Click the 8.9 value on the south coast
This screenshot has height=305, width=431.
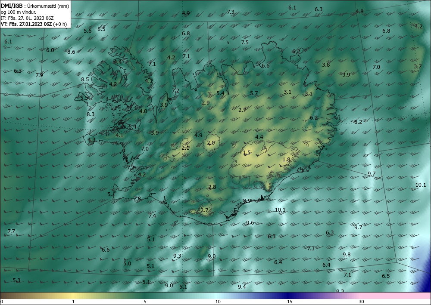click(x=247, y=201)
